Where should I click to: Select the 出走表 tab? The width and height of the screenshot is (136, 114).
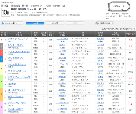click(x=35, y=23)
